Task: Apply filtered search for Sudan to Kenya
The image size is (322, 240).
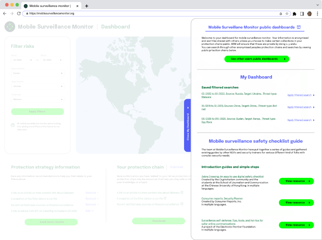Action: point(301,119)
